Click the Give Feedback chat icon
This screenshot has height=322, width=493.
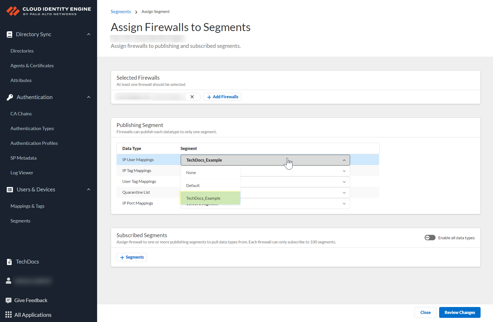(x=9, y=300)
